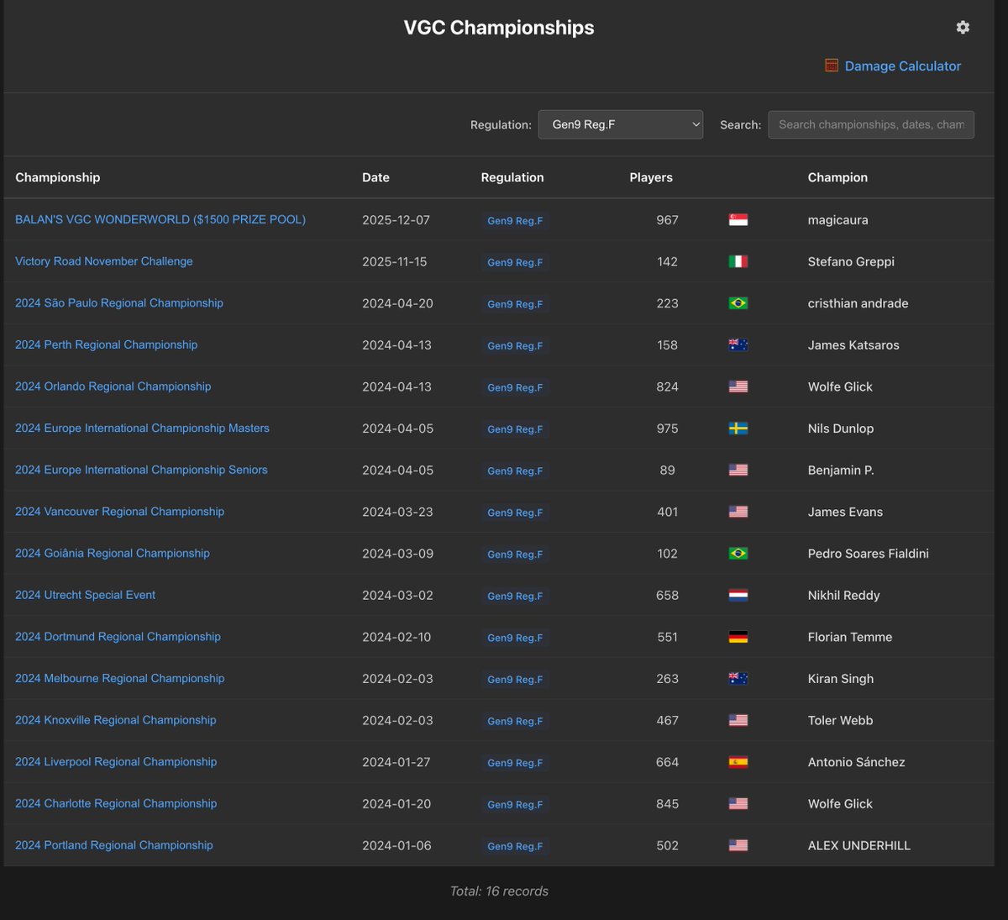Click the US flag beside Toler Webb
Image resolution: width=1008 pixels, height=920 pixels.
(x=738, y=720)
